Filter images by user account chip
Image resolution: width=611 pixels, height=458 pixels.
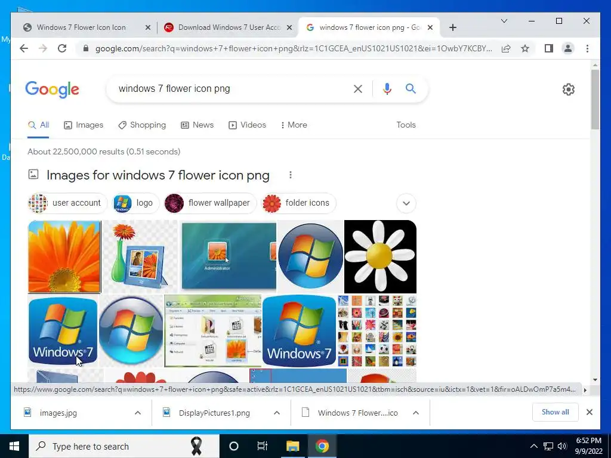[x=67, y=203]
